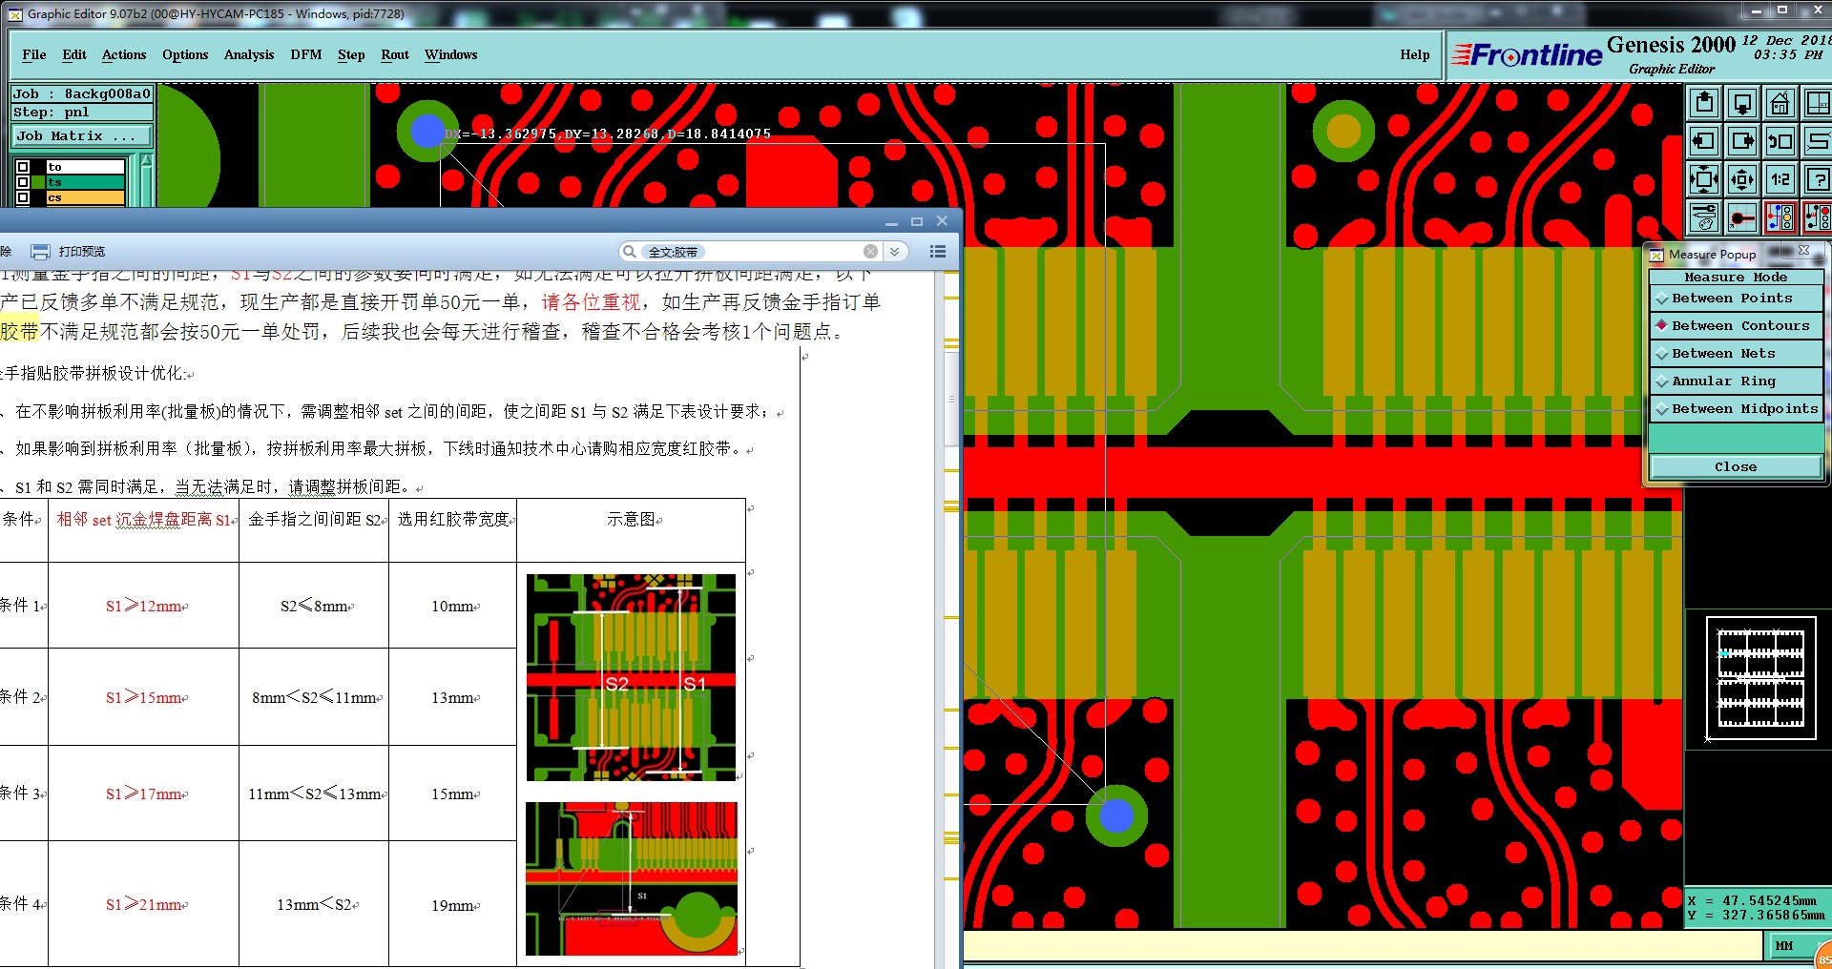Click the layer list scroll-up arrow
The image size is (1832, 969).
tap(146, 161)
